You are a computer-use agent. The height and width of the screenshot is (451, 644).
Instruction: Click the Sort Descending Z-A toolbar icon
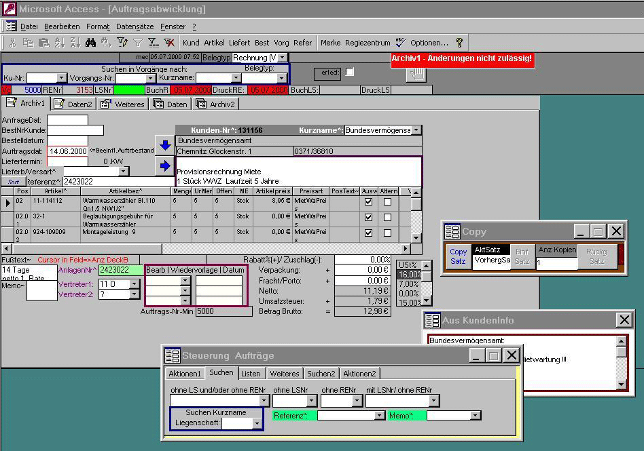pos(74,43)
